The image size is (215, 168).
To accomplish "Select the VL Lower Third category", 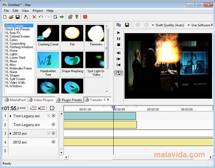I will [x=15, y=58].
